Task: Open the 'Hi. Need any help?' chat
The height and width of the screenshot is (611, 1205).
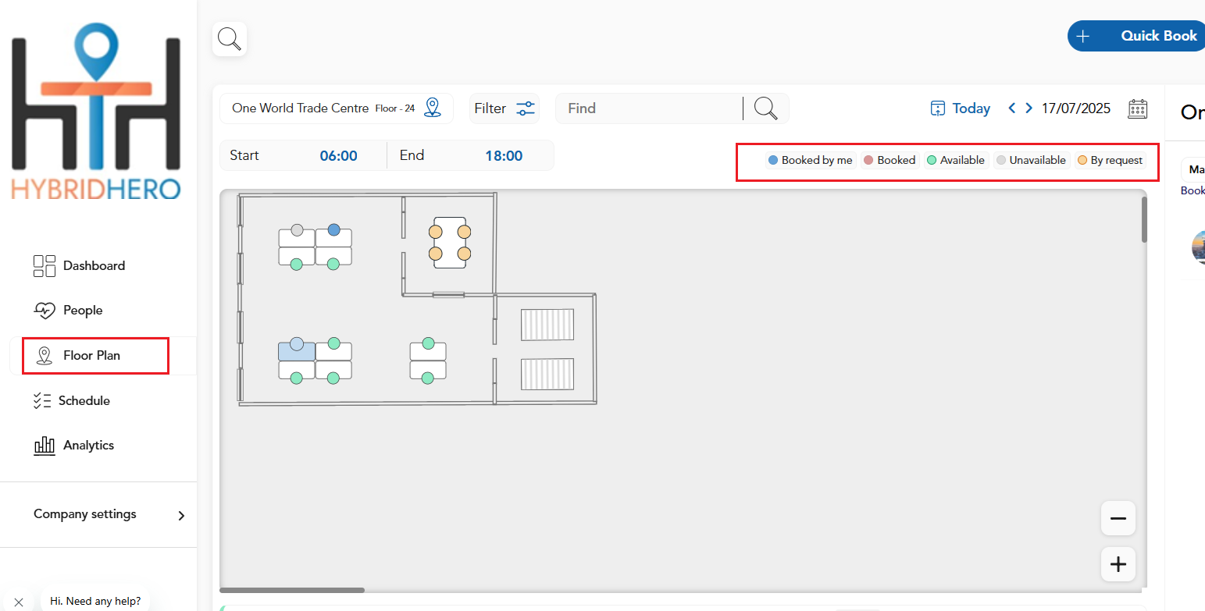Action: 94,600
